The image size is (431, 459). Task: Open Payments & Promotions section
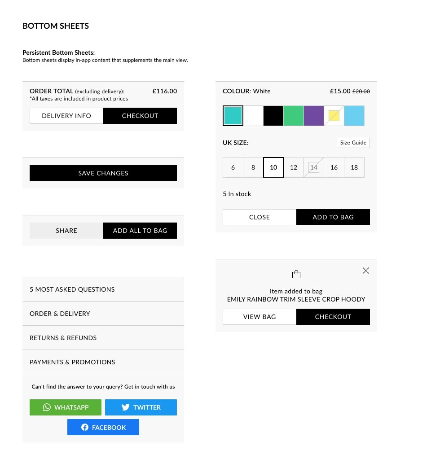(x=103, y=362)
